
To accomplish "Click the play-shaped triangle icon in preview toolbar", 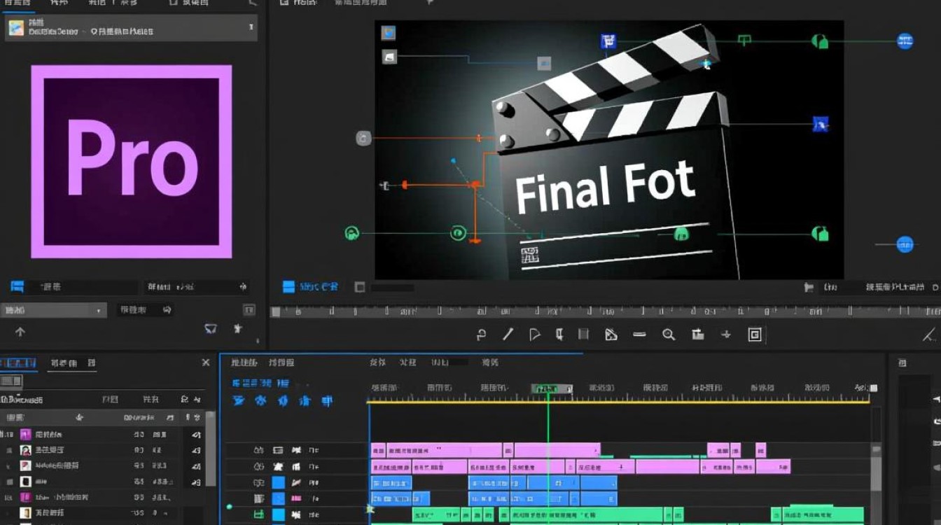I will [x=535, y=335].
